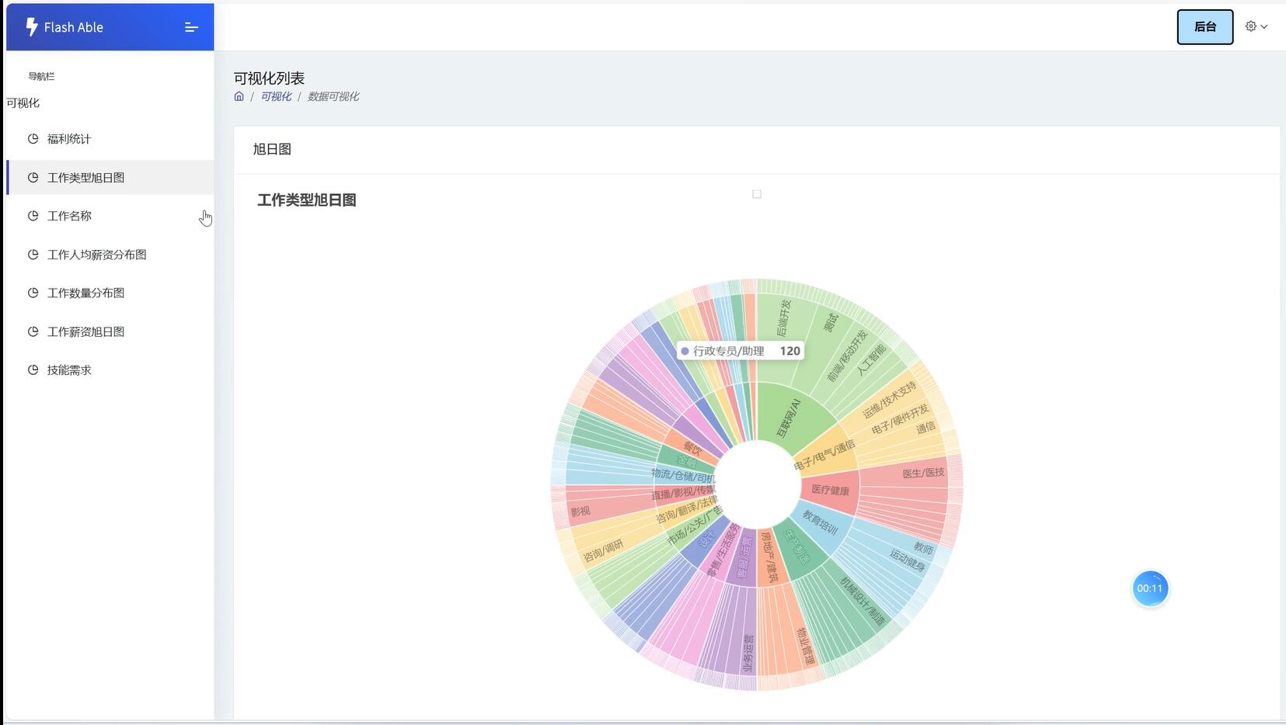Select the 工作类型旭日图 menu item
The width and height of the screenshot is (1286, 725).
85,178
